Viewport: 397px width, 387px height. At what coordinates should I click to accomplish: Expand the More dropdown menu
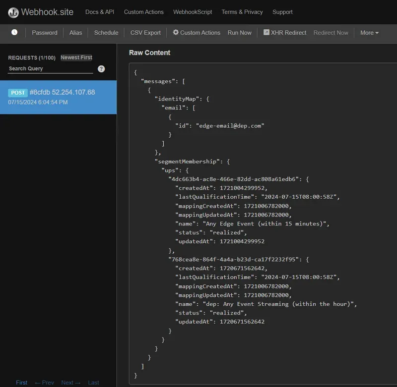[369, 33]
